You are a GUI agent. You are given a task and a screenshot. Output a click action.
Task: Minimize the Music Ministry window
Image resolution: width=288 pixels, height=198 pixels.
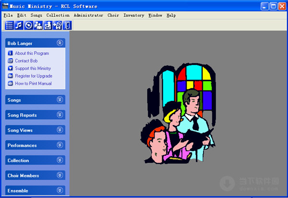[x=264, y=6]
